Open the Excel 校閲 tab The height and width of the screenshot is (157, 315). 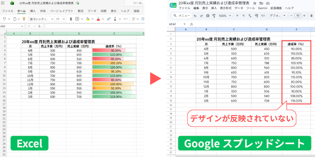pos(104,11)
